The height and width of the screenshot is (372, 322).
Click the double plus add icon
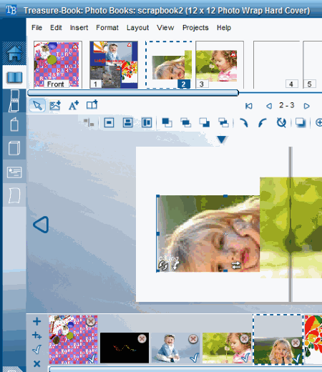[x=36, y=336]
